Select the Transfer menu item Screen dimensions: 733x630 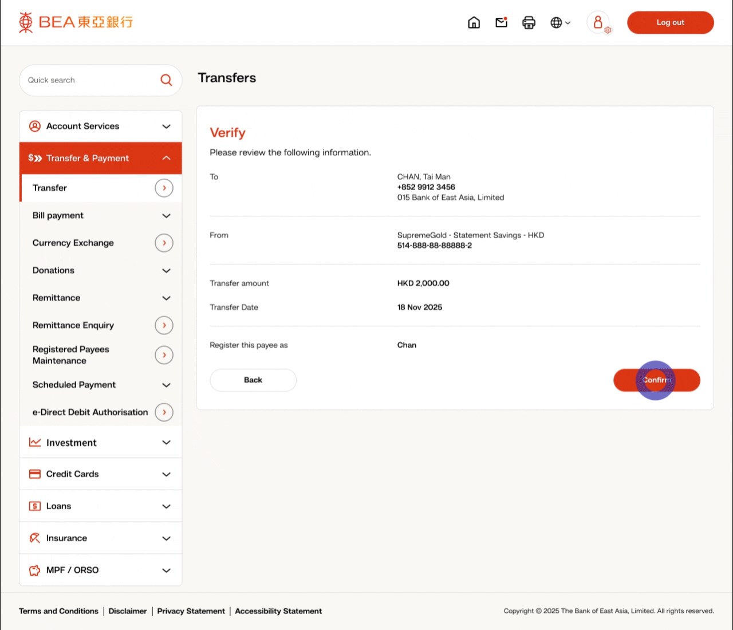coord(50,188)
